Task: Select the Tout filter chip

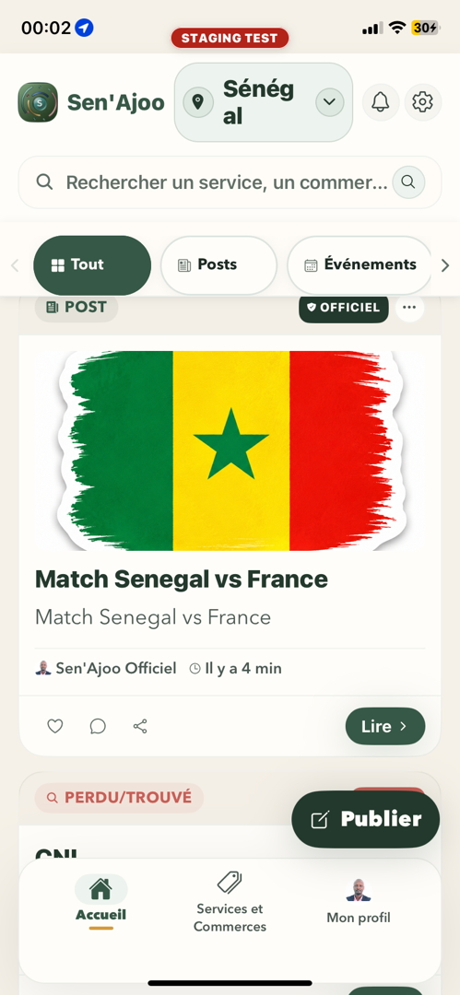Action: pyautogui.click(x=92, y=265)
